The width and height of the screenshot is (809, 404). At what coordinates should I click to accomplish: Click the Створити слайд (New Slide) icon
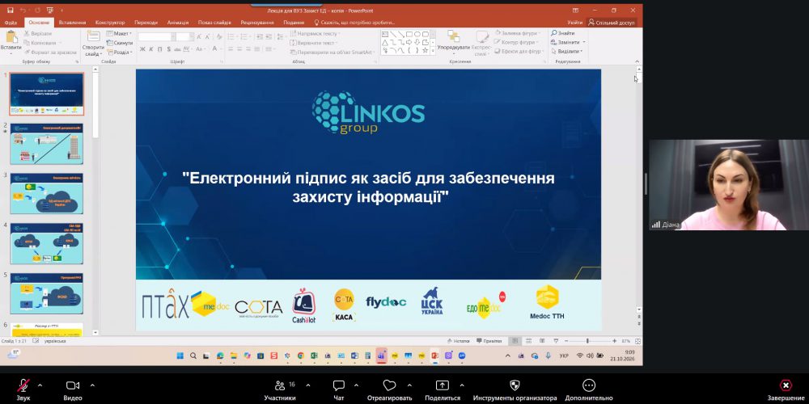click(x=93, y=36)
